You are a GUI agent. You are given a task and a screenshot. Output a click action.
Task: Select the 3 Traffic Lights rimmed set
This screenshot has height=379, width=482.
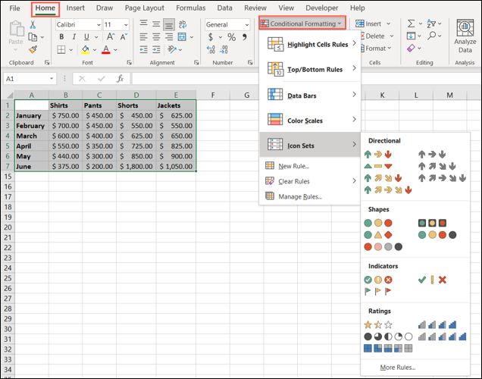(x=432, y=223)
